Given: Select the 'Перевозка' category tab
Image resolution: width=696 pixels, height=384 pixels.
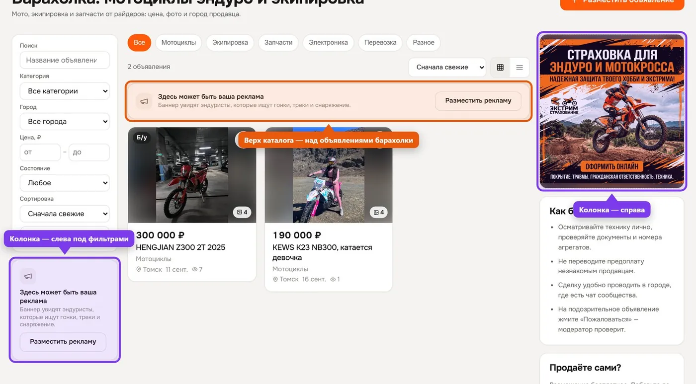Looking at the screenshot, I should (x=380, y=43).
